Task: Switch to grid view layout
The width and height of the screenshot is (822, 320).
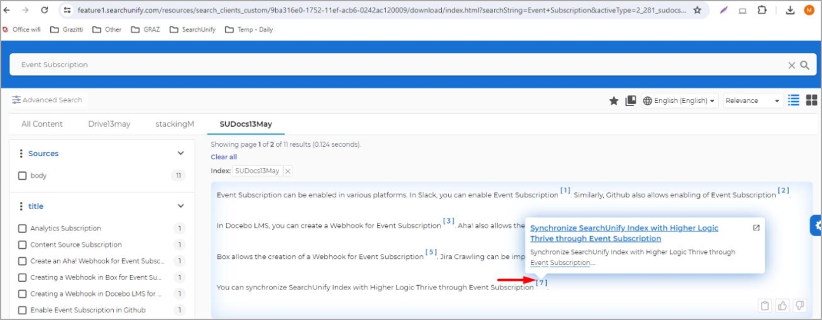Action: (x=811, y=100)
